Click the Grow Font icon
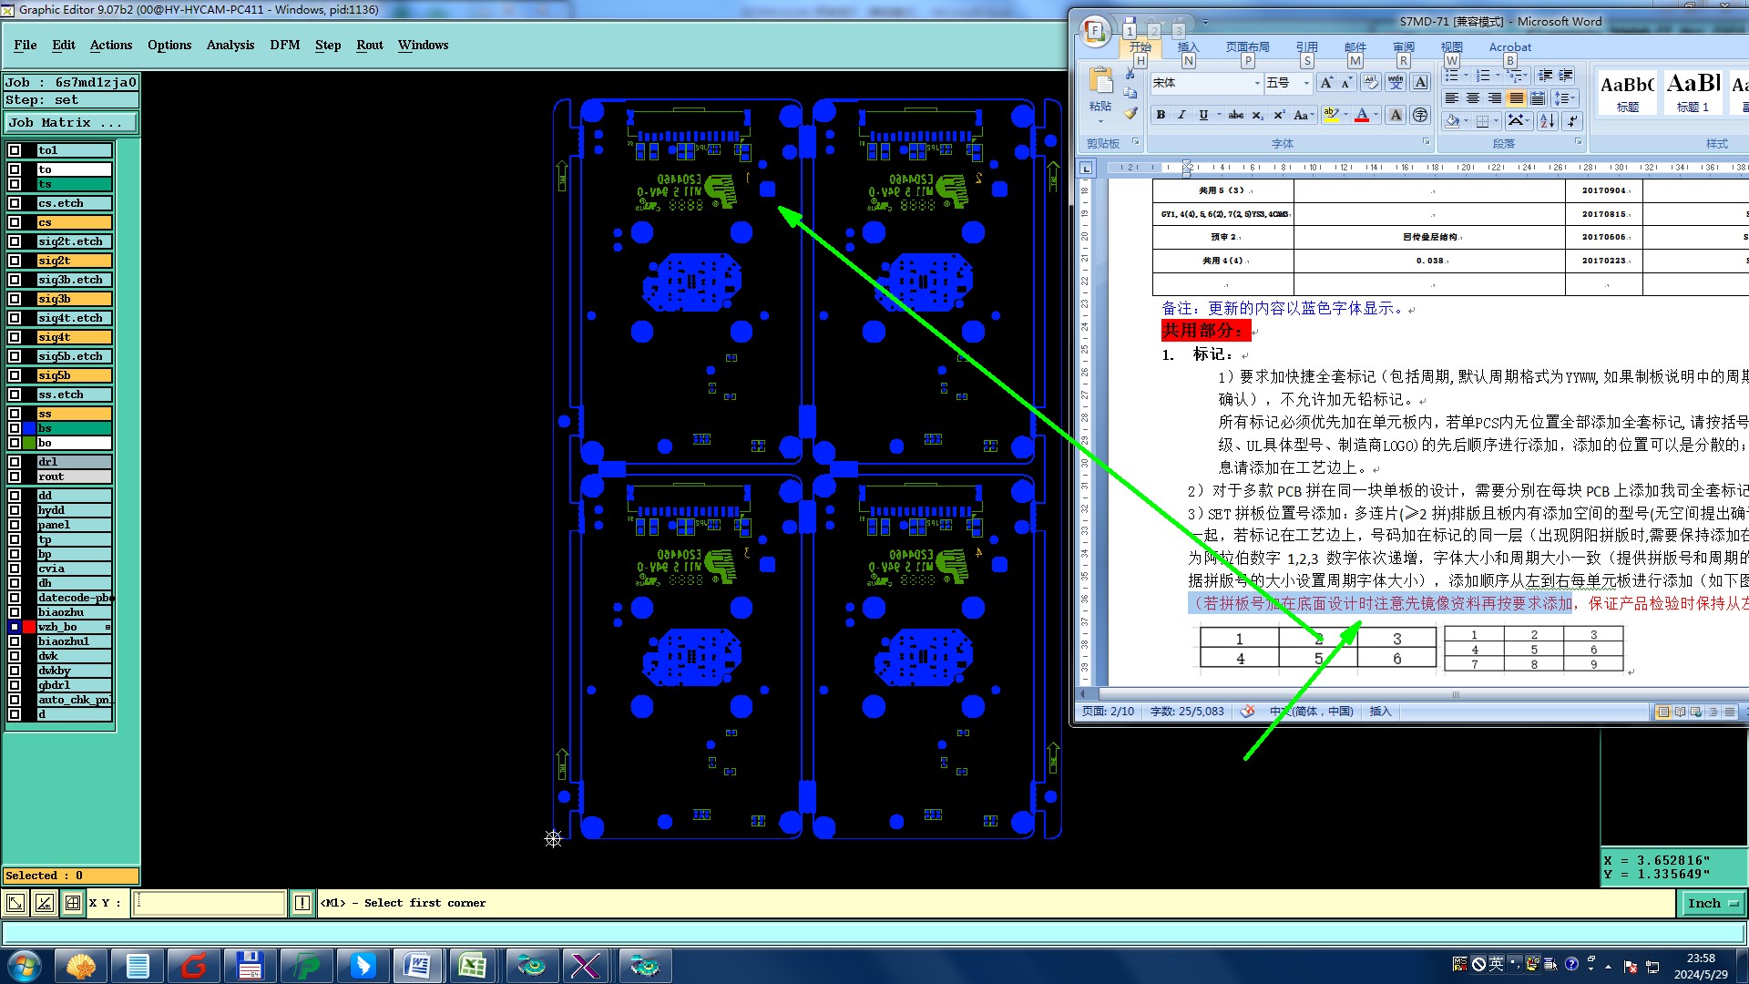This screenshot has height=984, width=1749. pos(1326,83)
